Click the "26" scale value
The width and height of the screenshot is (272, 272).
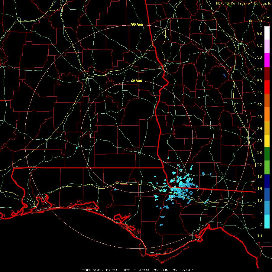[x=260, y=153]
